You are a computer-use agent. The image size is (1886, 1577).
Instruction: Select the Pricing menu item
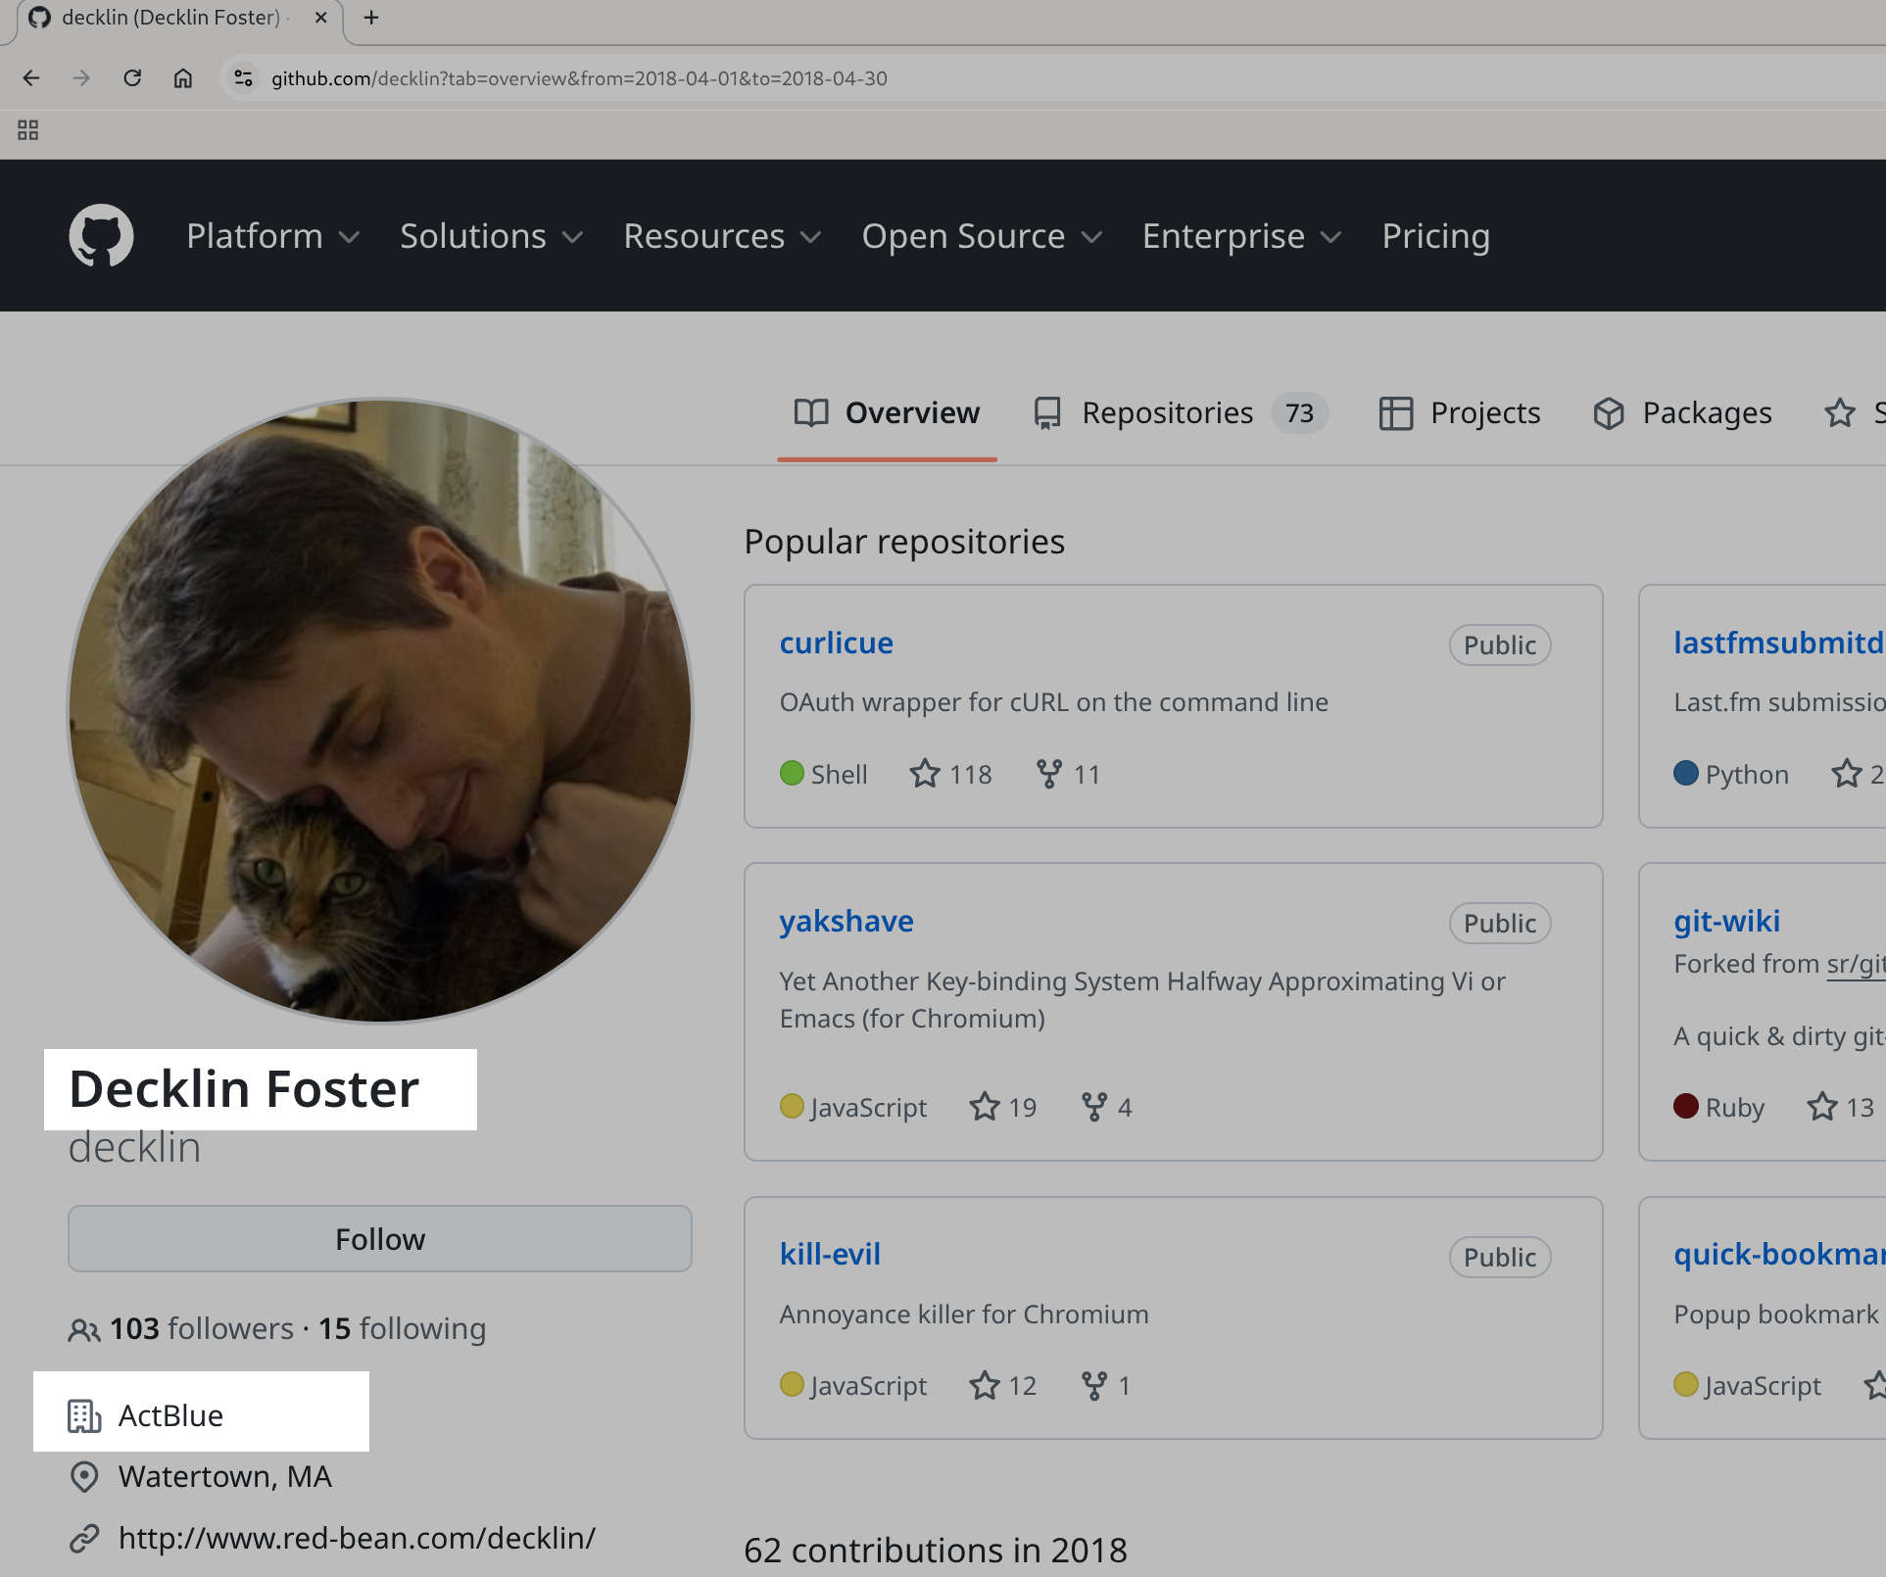coord(1435,235)
